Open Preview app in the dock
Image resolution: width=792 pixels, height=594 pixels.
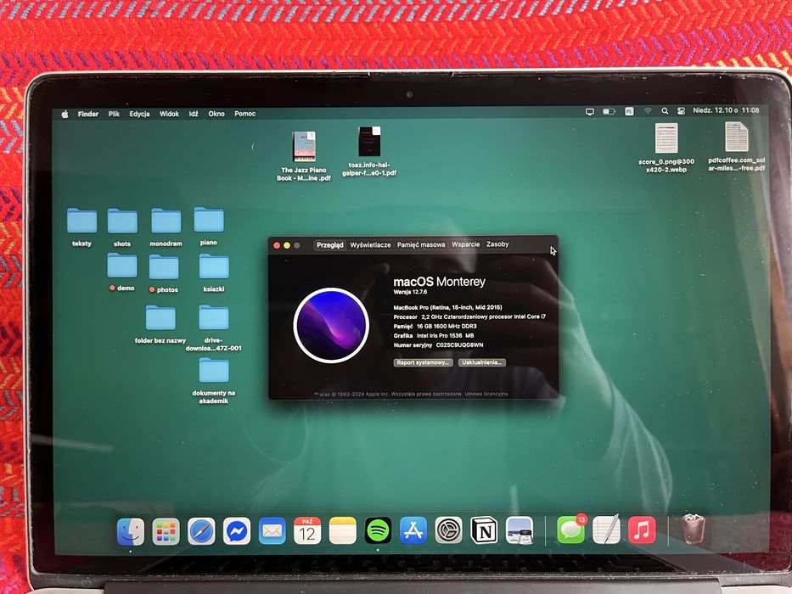pyautogui.click(x=520, y=530)
